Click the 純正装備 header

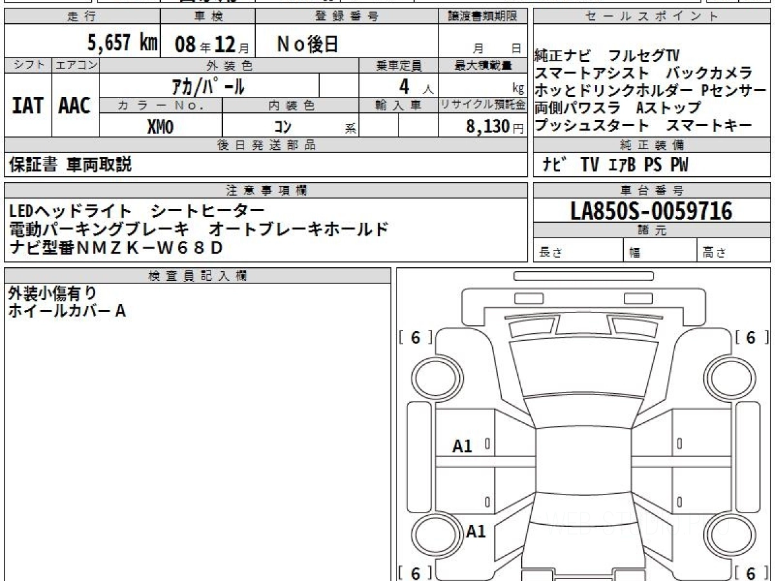[x=652, y=145]
